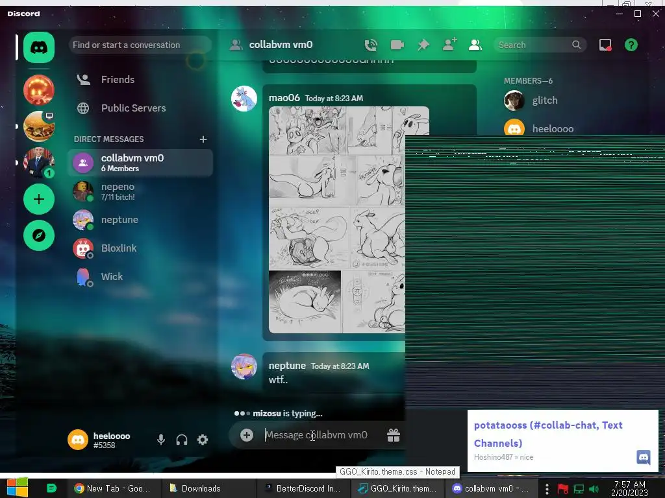This screenshot has width=665, height=498.
Task: Open pinned messages
Action: [423, 45]
